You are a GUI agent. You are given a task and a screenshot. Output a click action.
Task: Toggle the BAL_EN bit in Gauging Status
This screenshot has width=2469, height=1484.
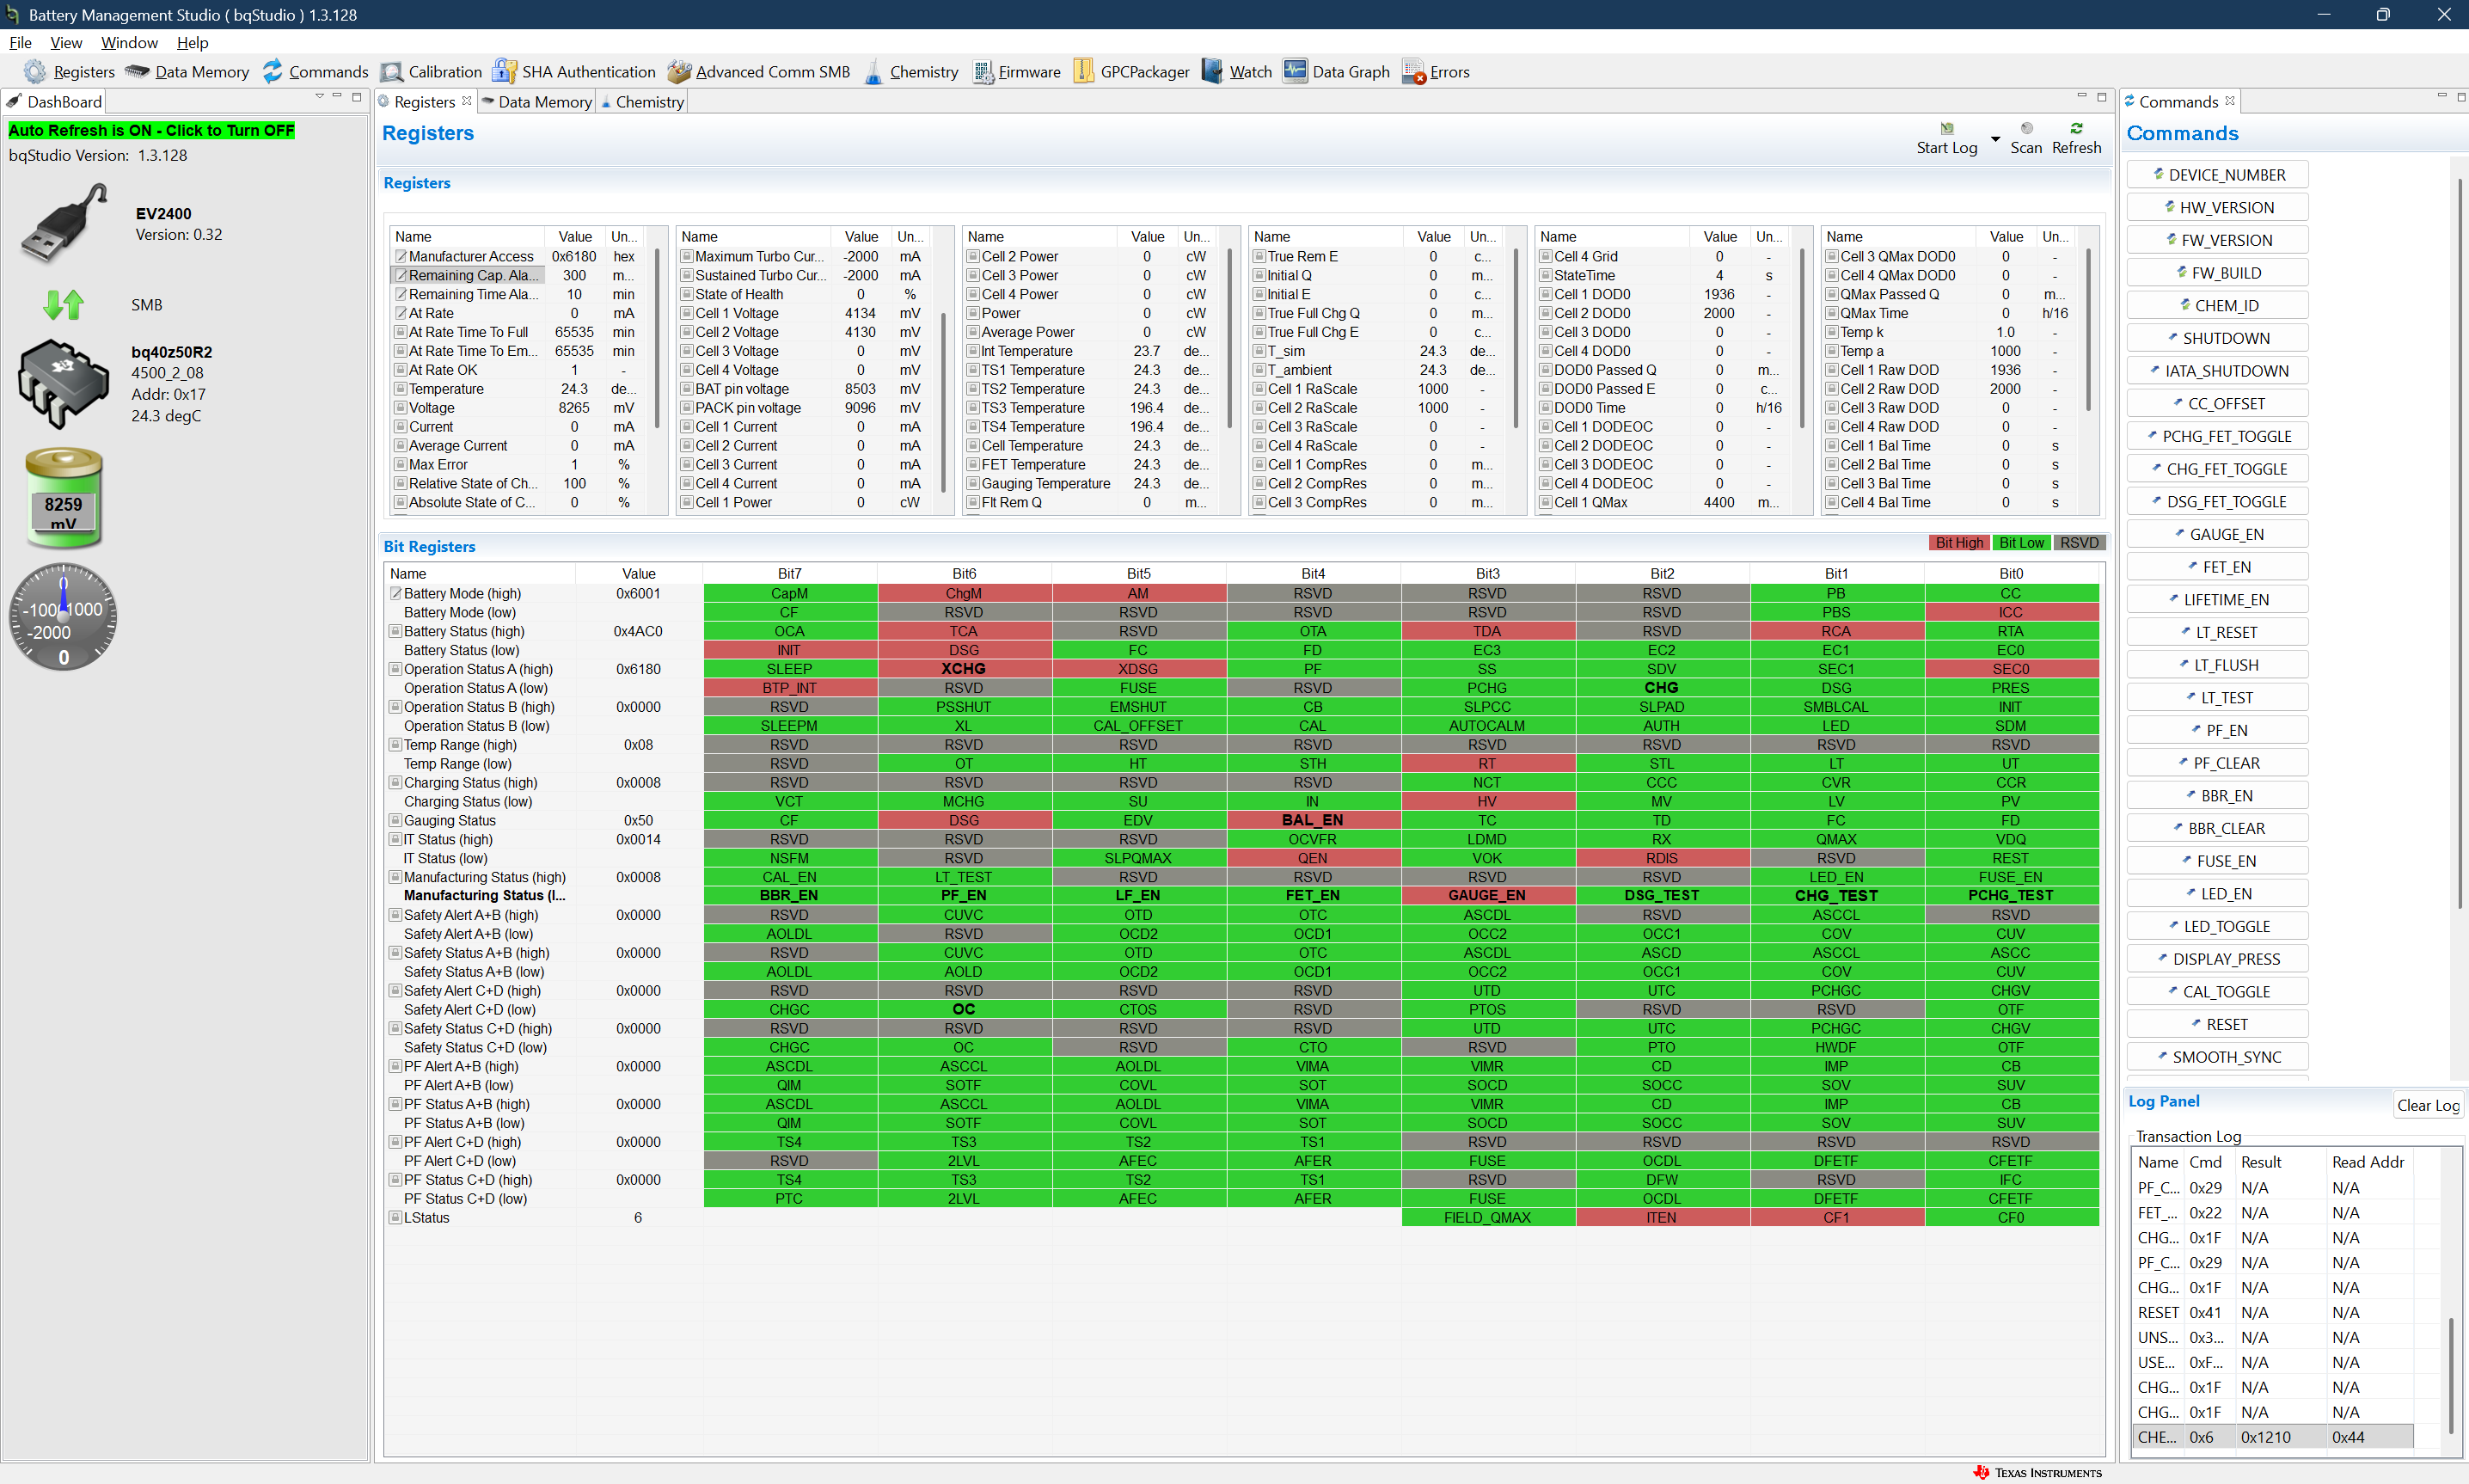[x=1313, y=821]
